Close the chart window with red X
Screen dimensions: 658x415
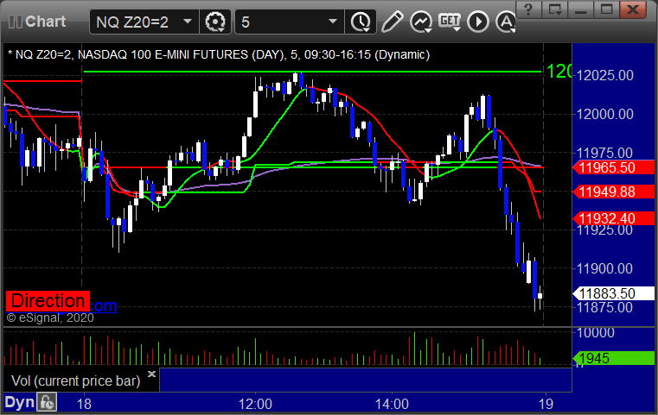click(x=633, y=9)
